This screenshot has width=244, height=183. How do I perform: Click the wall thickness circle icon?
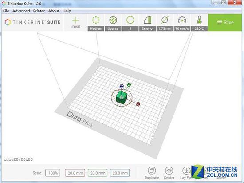pos(130,20)
